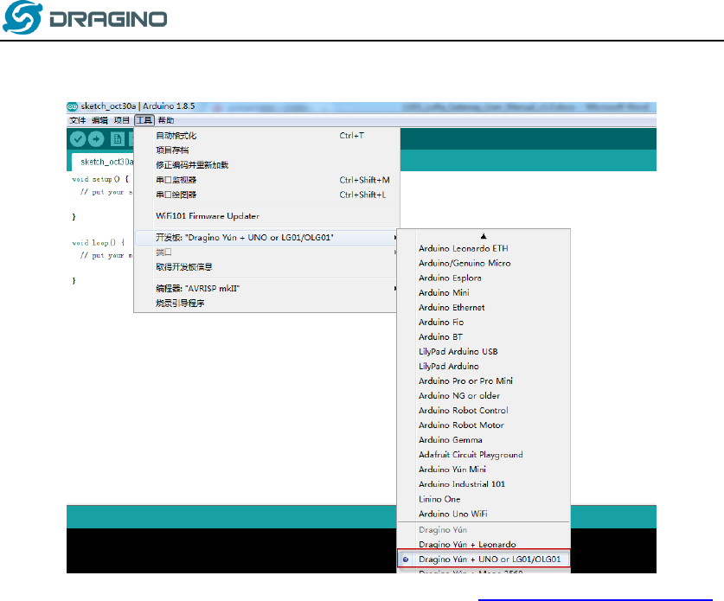The image size is (724, 601).
Task: Open 串口监视器 from tools menu
Action: tap(266, 180)
